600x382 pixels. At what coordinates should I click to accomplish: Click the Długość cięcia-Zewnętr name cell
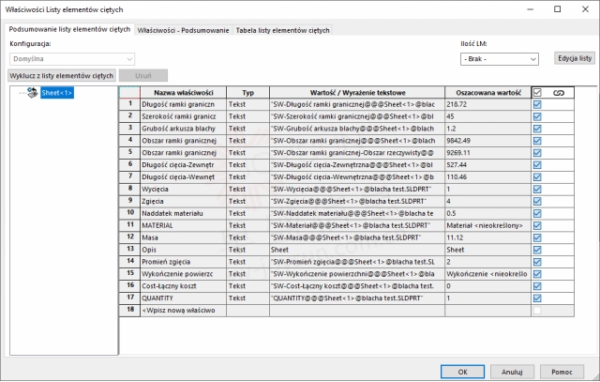coord(184,165)
